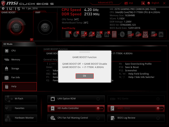Toggle the GAME BOOST OFF knob
This screenshot has width=169, height=127.
(x=17, y=27)
